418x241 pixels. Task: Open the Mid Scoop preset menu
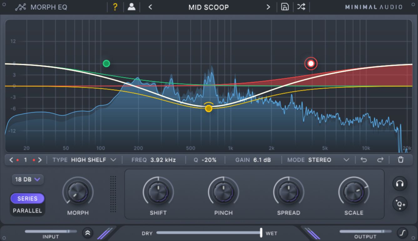tap(209, 7)
